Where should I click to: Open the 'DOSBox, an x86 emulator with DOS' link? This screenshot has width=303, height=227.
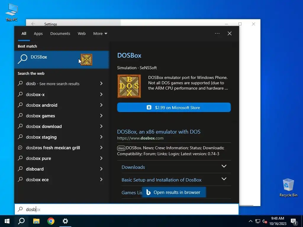(159, 132)
